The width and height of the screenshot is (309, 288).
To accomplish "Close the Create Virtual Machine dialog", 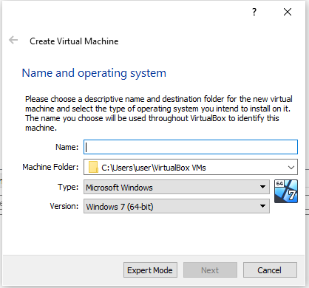I will point(288,12).
